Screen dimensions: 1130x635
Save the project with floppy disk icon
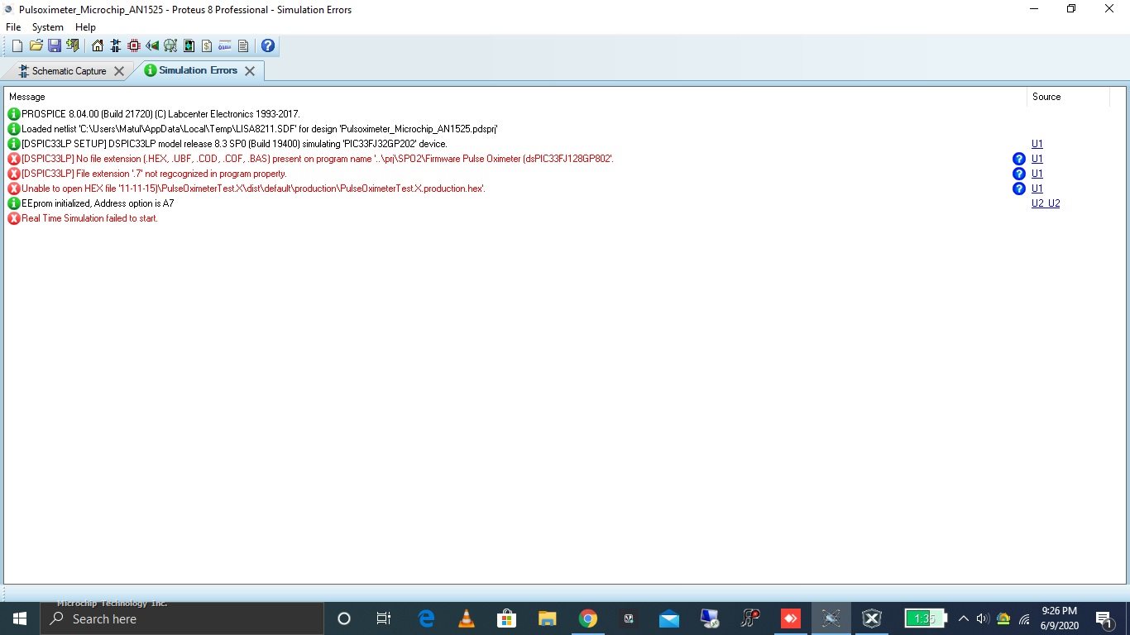(x=54, y=45)
